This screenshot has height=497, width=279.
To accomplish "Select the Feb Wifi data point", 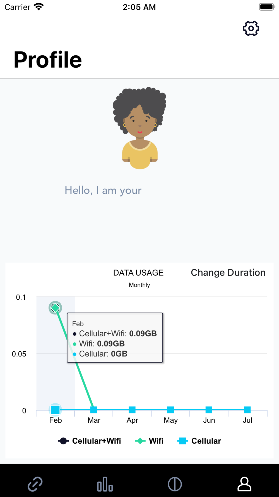I will 55,308.
